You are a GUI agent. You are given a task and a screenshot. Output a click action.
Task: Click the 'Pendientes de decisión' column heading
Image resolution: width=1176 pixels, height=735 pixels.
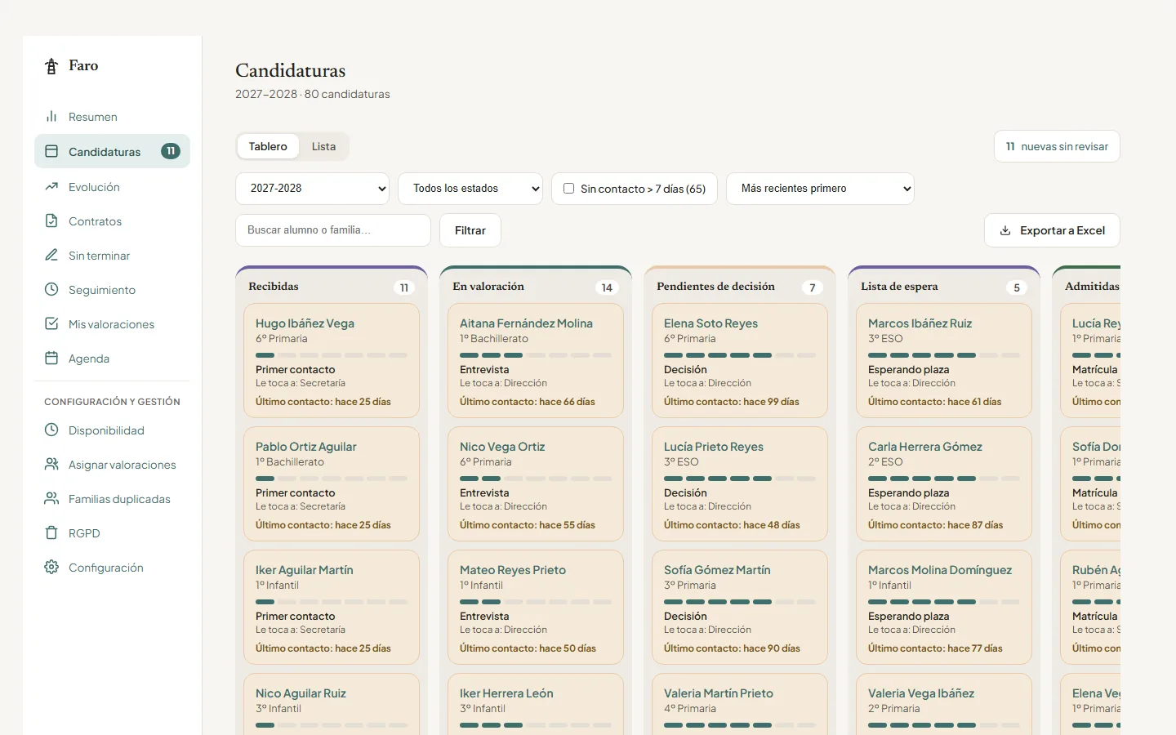pyautogui.click(x=715, y=287)
